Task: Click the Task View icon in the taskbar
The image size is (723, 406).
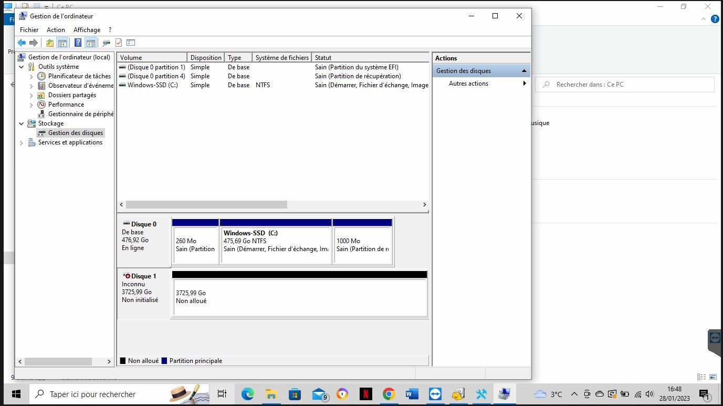Action: pos(222,394)
